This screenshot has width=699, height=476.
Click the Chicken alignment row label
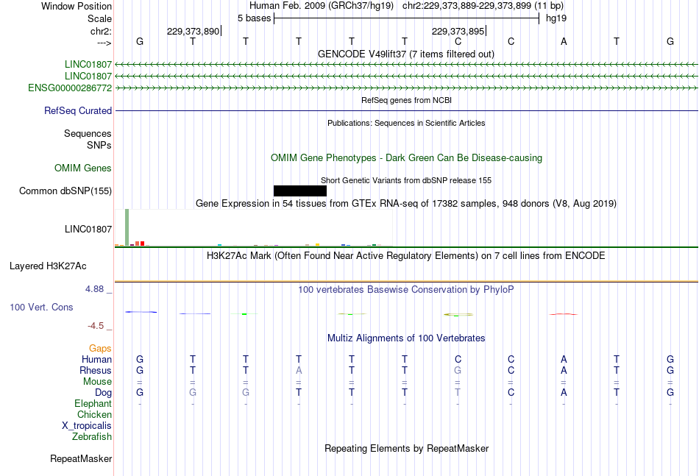pyautogui.click(x=94, y=414)
